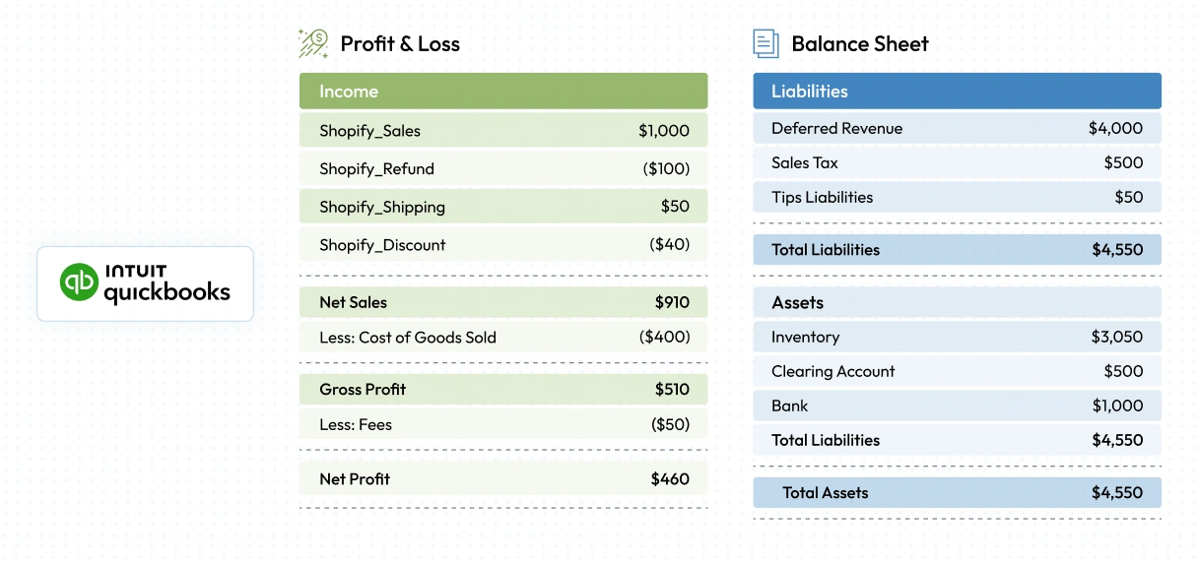Select the Shopify_Refund line item
This screenshot has width=1198, height=563.
pyautogui.click(x=502, y=168)
